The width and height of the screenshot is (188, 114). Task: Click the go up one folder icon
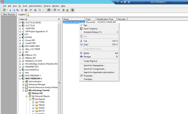coord(67,10)
